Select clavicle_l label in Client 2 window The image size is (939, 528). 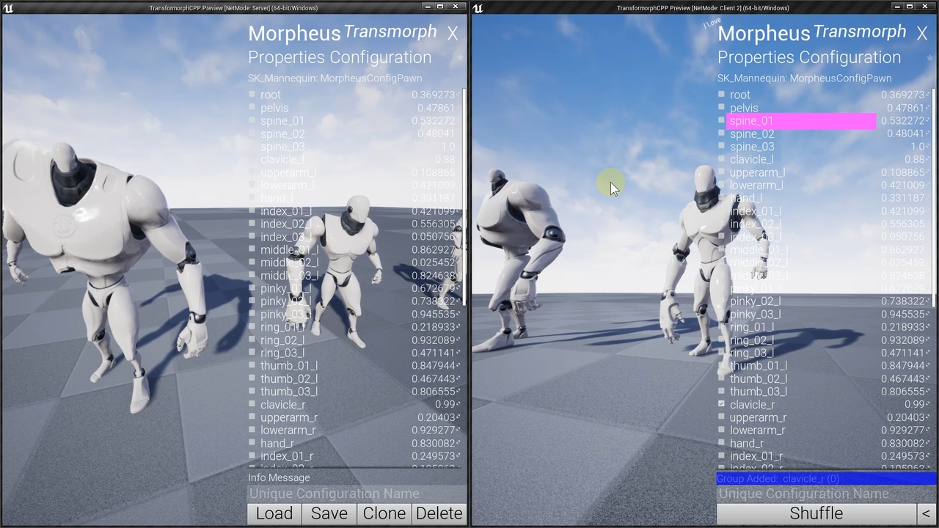tap(751, 159)
